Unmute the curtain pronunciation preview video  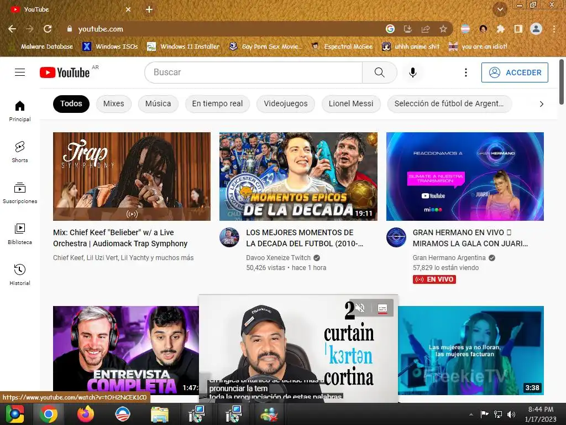(360, 308)
